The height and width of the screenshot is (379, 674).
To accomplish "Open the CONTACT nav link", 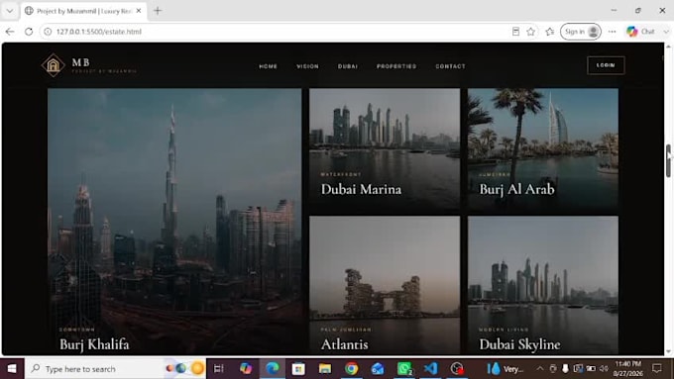I will point(450,66).
